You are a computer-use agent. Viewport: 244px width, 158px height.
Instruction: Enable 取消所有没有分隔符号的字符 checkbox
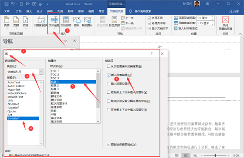click(x=108, y=101)
